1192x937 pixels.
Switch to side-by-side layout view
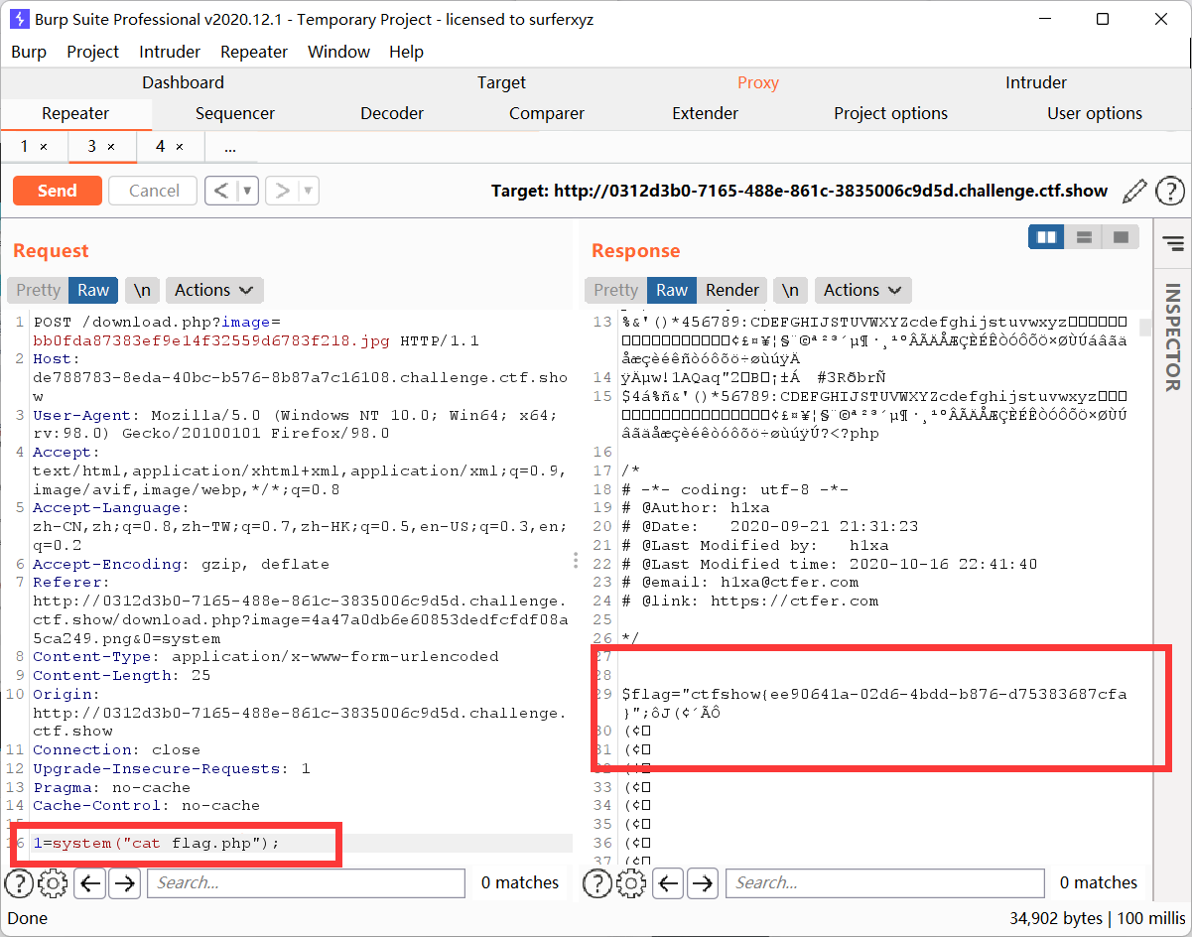coord(1046,237)
